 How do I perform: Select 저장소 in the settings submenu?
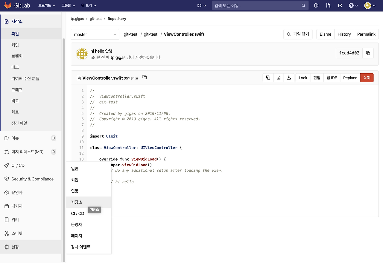click(77, 202)
